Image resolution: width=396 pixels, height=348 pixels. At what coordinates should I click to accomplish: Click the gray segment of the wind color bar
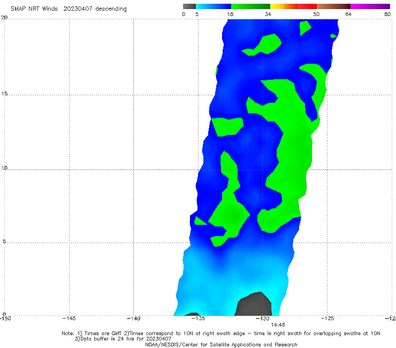click(189, 6)
